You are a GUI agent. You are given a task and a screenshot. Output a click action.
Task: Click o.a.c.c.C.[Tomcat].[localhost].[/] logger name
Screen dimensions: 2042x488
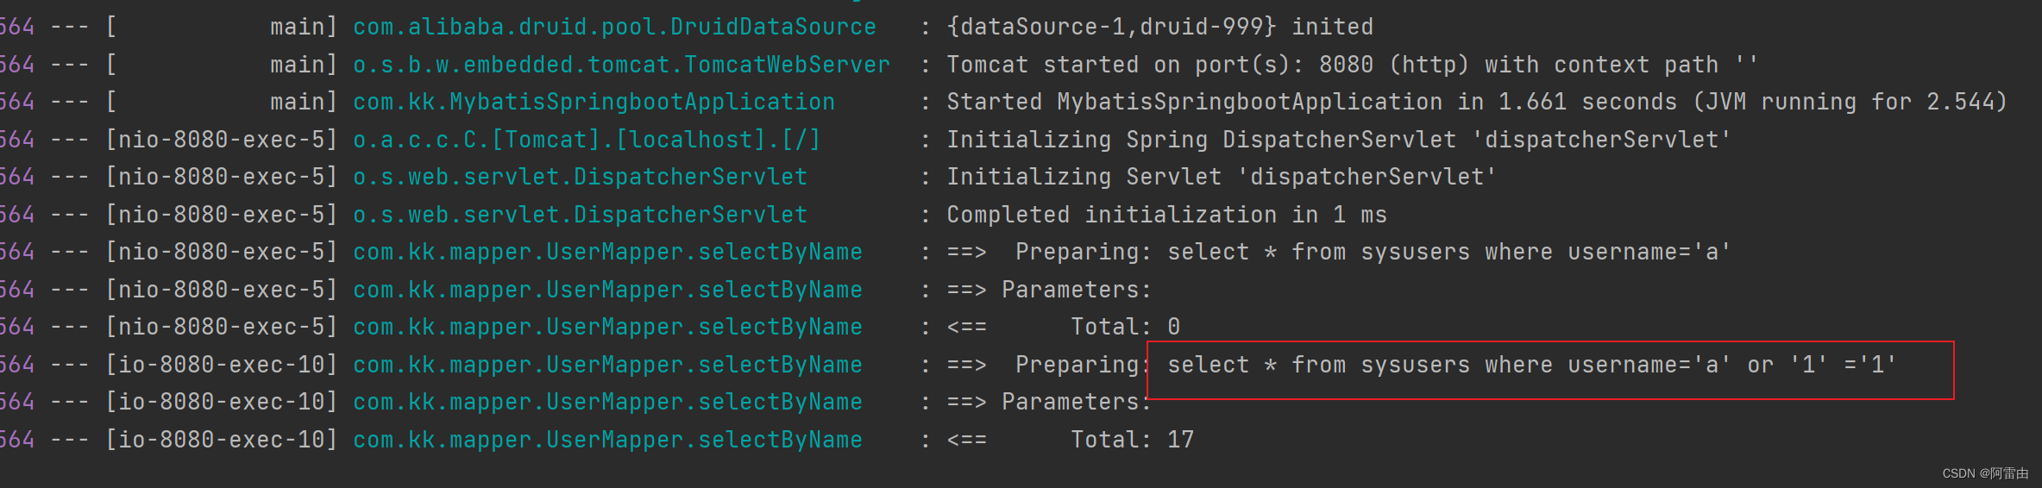tap(587, 140)
